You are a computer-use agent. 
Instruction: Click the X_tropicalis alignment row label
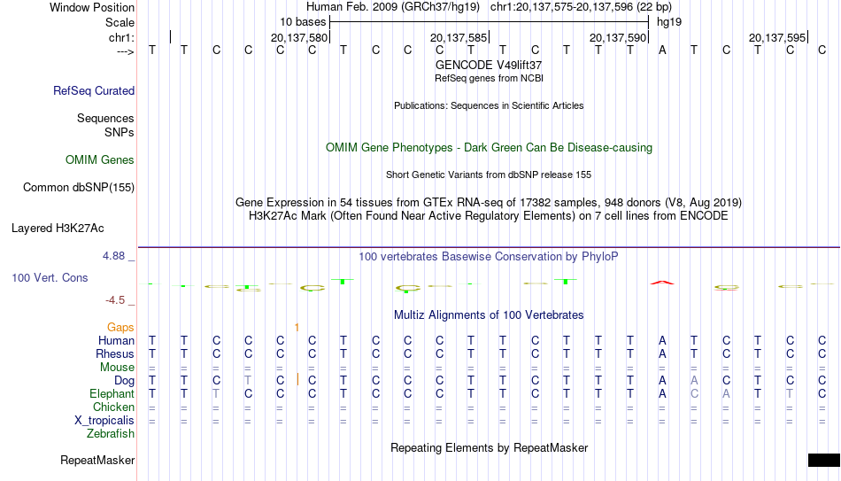pyautogui.click(x=104, y=421)
